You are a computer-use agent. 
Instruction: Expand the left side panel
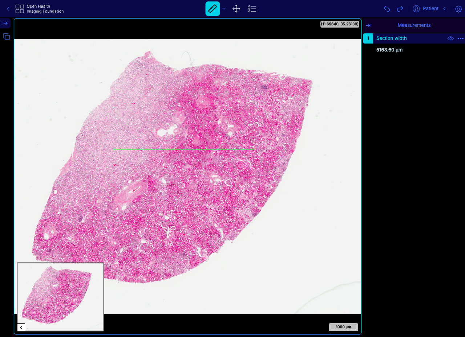[5, 23]
